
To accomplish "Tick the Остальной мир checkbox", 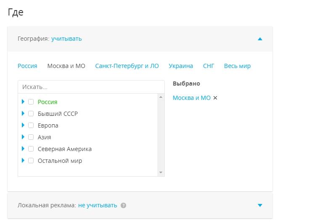I will [x=31, y=161].
